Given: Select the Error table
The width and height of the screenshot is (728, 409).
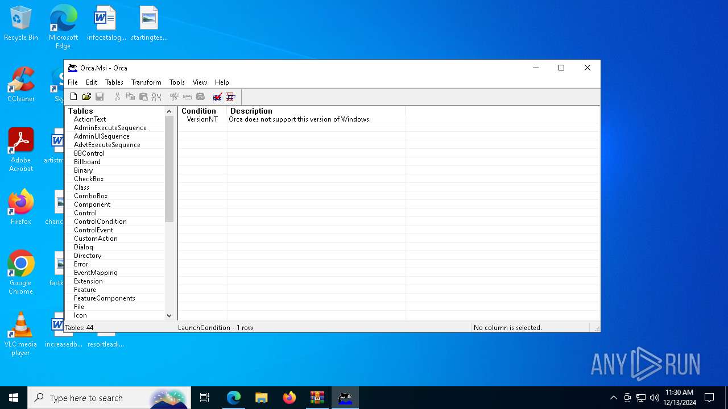Looking at the screenshot, I should point(81,264).
